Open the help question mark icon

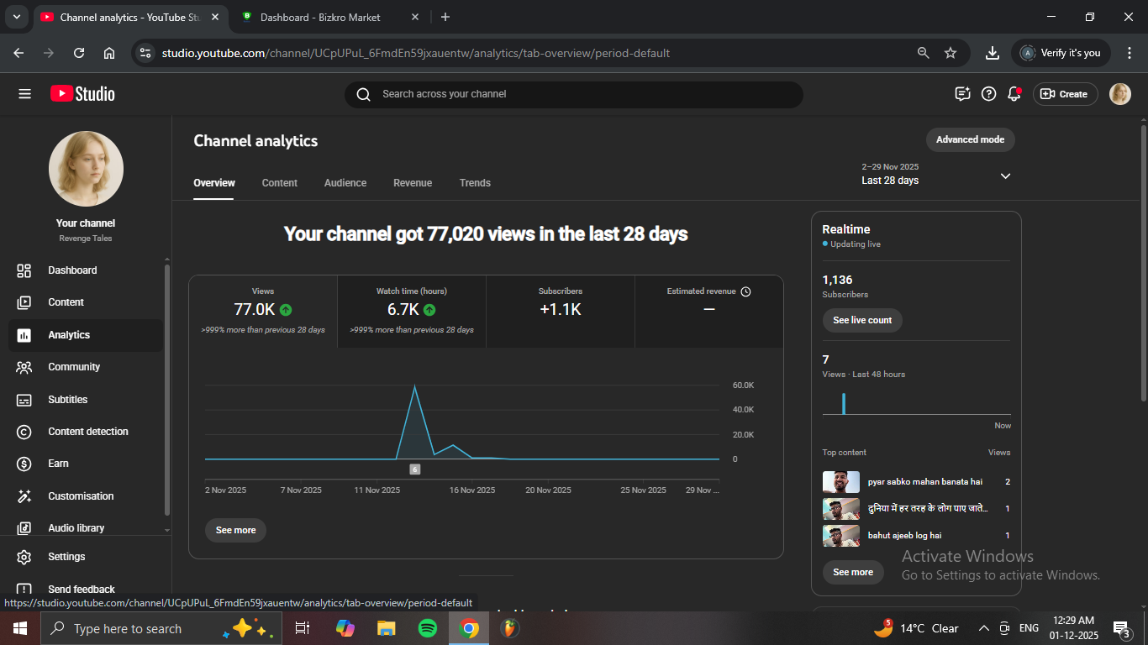pyautogui.click(x=989, y=94)
